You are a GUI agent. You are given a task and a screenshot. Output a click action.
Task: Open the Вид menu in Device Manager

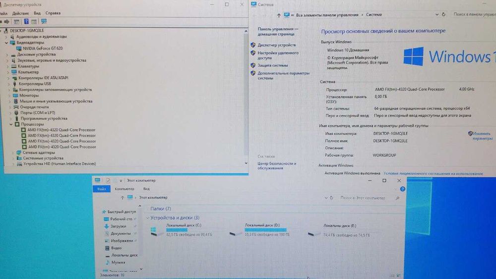pyautogui.click(x=37, y=13)
